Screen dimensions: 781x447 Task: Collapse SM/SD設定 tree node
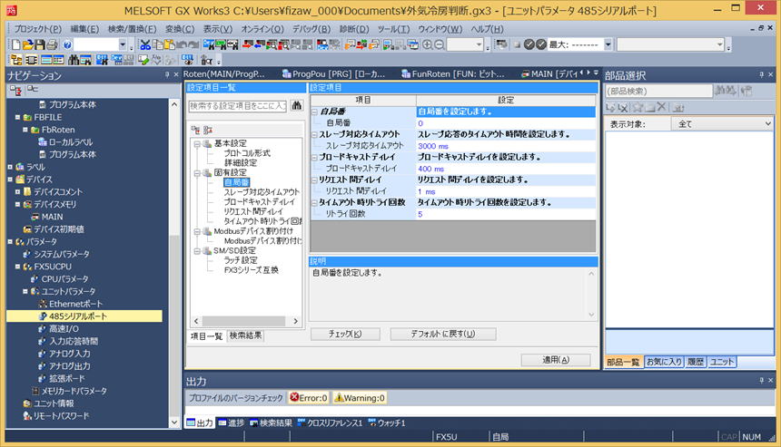(197, 251)
